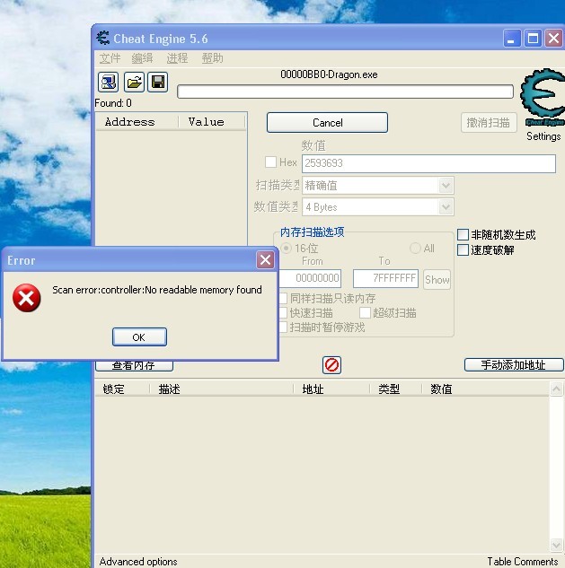Open the 帮助 menu
The height and width of the screenshot is (568, 565).
212,58
